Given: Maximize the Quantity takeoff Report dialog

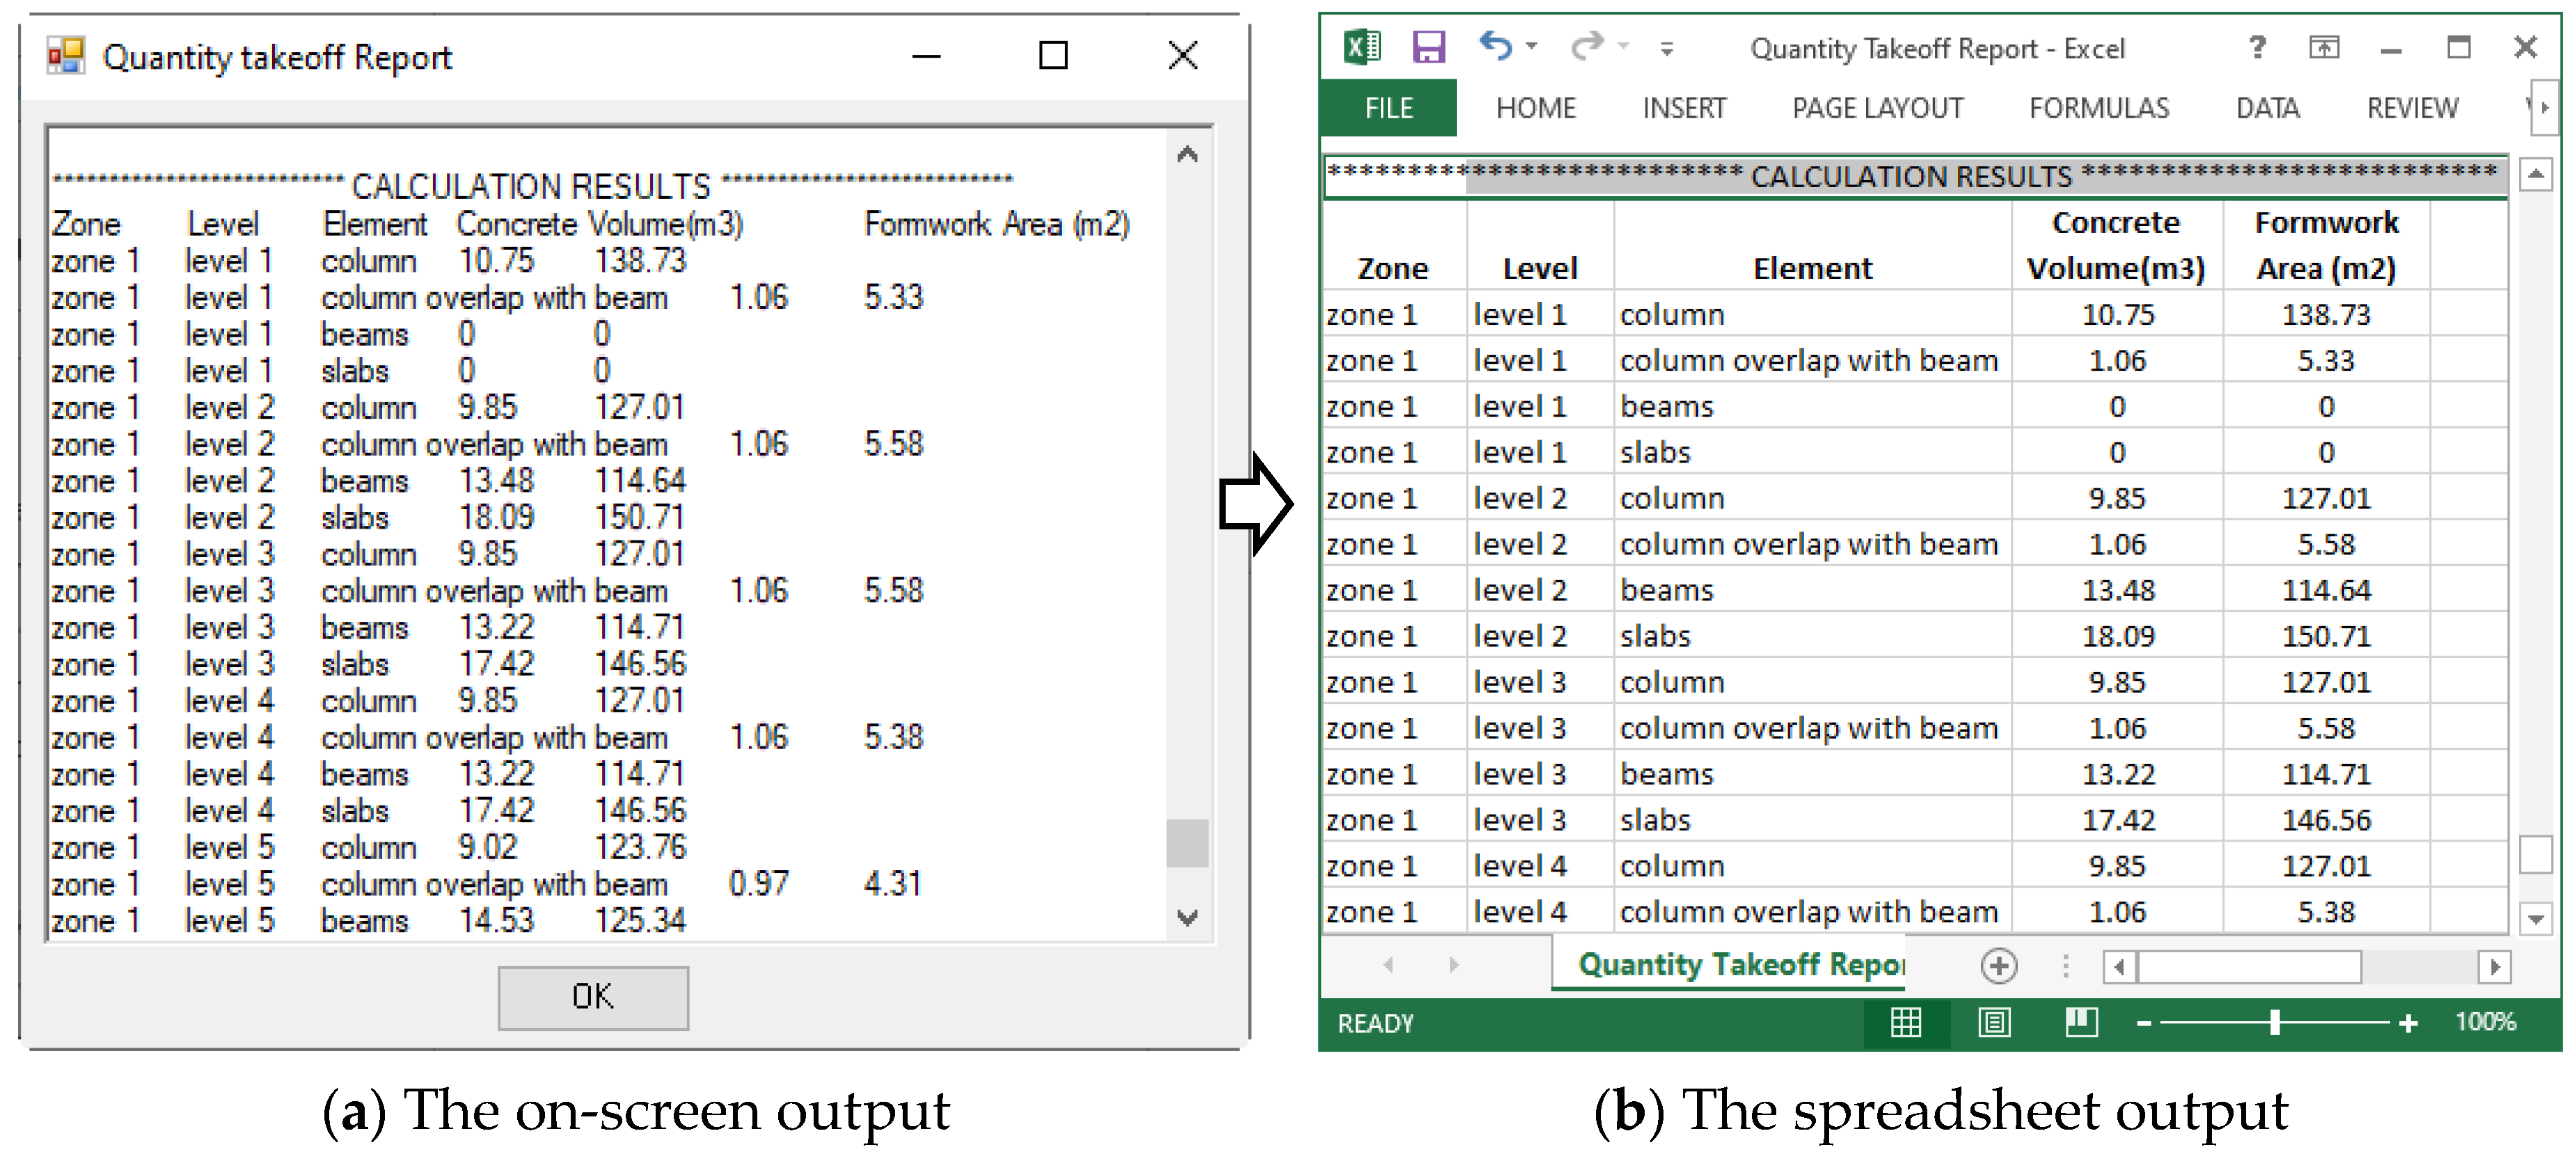Looking at the screenshot, I should tap(1053, 55).
